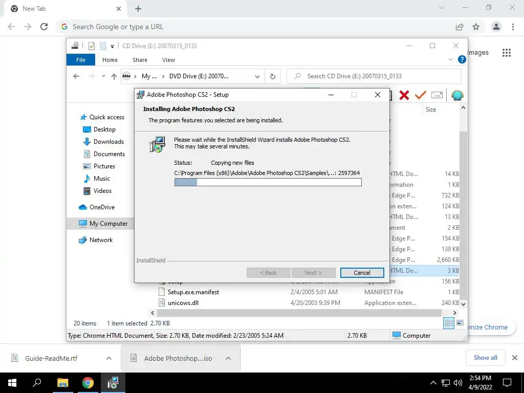Bookmark this tab with star icon
This screenshot has width=524, height=393.
476,27
